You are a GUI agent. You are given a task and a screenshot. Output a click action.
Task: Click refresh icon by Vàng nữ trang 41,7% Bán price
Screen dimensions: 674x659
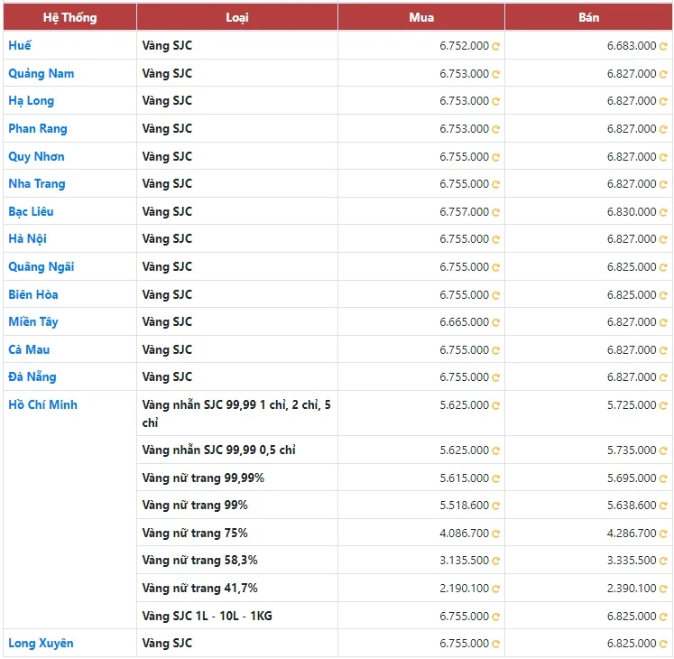click(x=663, y=589)
